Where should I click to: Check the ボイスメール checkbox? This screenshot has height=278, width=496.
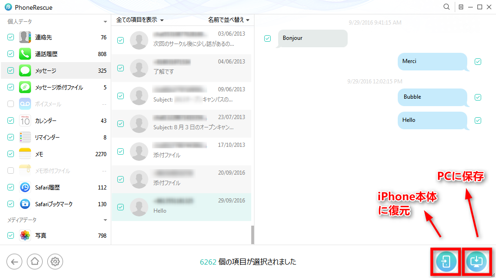point(11,104)
